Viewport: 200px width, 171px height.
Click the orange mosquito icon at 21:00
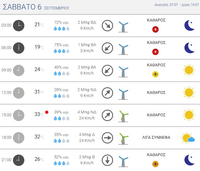[155, 164]
